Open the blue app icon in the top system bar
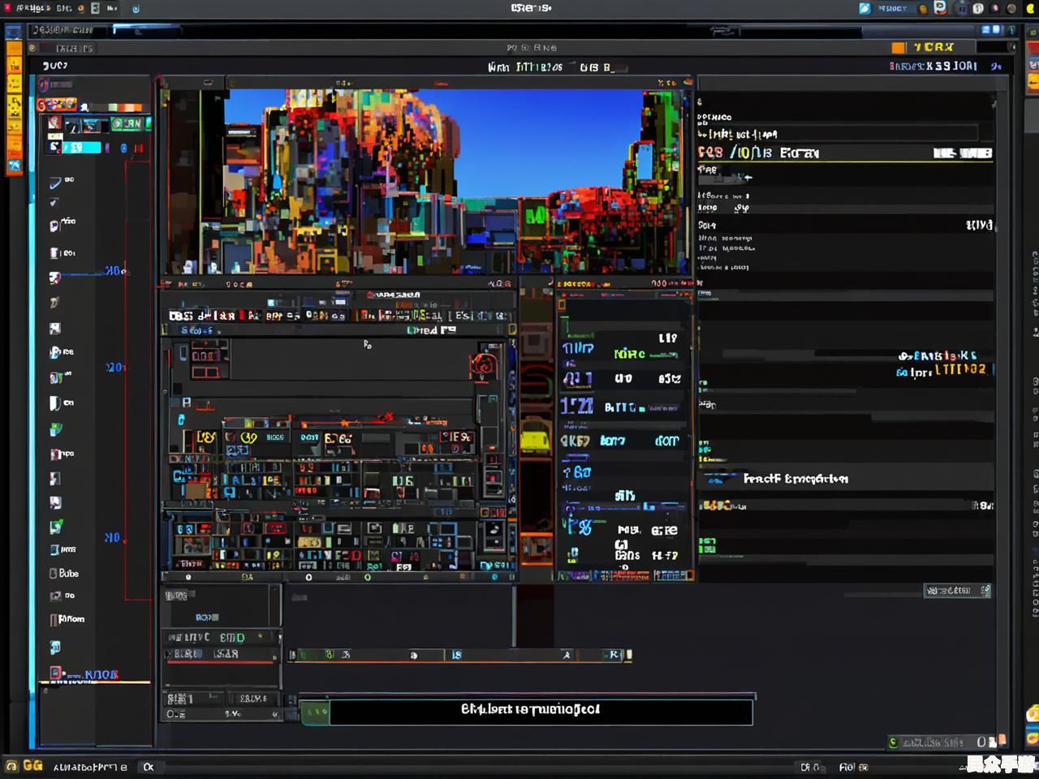This screenshot has width=1039, height=779. (864, 8)
